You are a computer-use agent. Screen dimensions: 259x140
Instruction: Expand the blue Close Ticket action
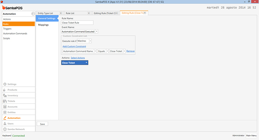pos(86,62)
